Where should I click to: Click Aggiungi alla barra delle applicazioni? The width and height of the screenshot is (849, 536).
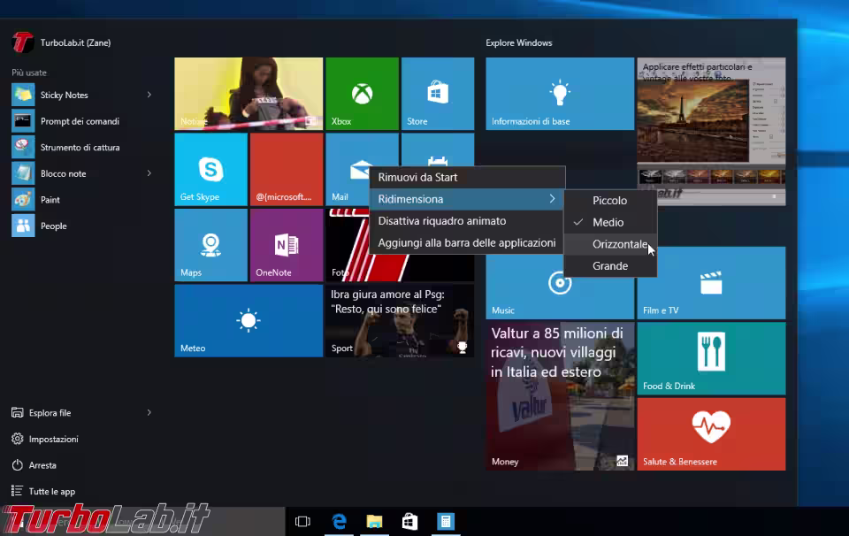(467, 242)
